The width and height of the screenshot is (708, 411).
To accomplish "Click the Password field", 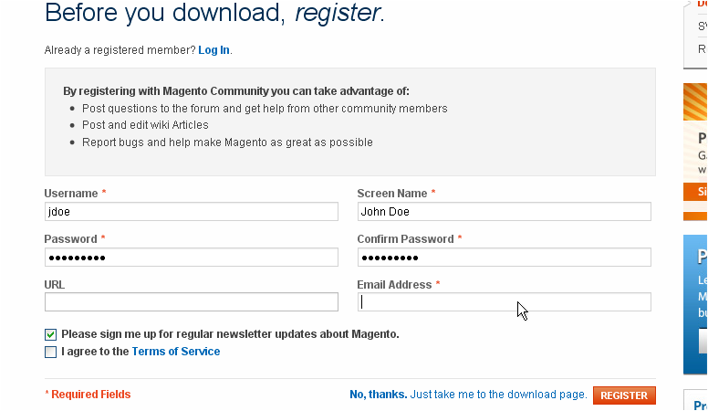I will 191,257.
